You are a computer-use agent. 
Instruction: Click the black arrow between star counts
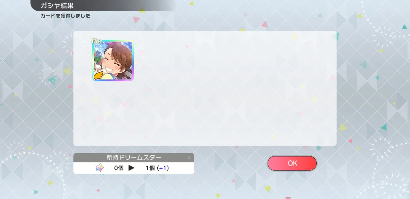click(131, 168)
